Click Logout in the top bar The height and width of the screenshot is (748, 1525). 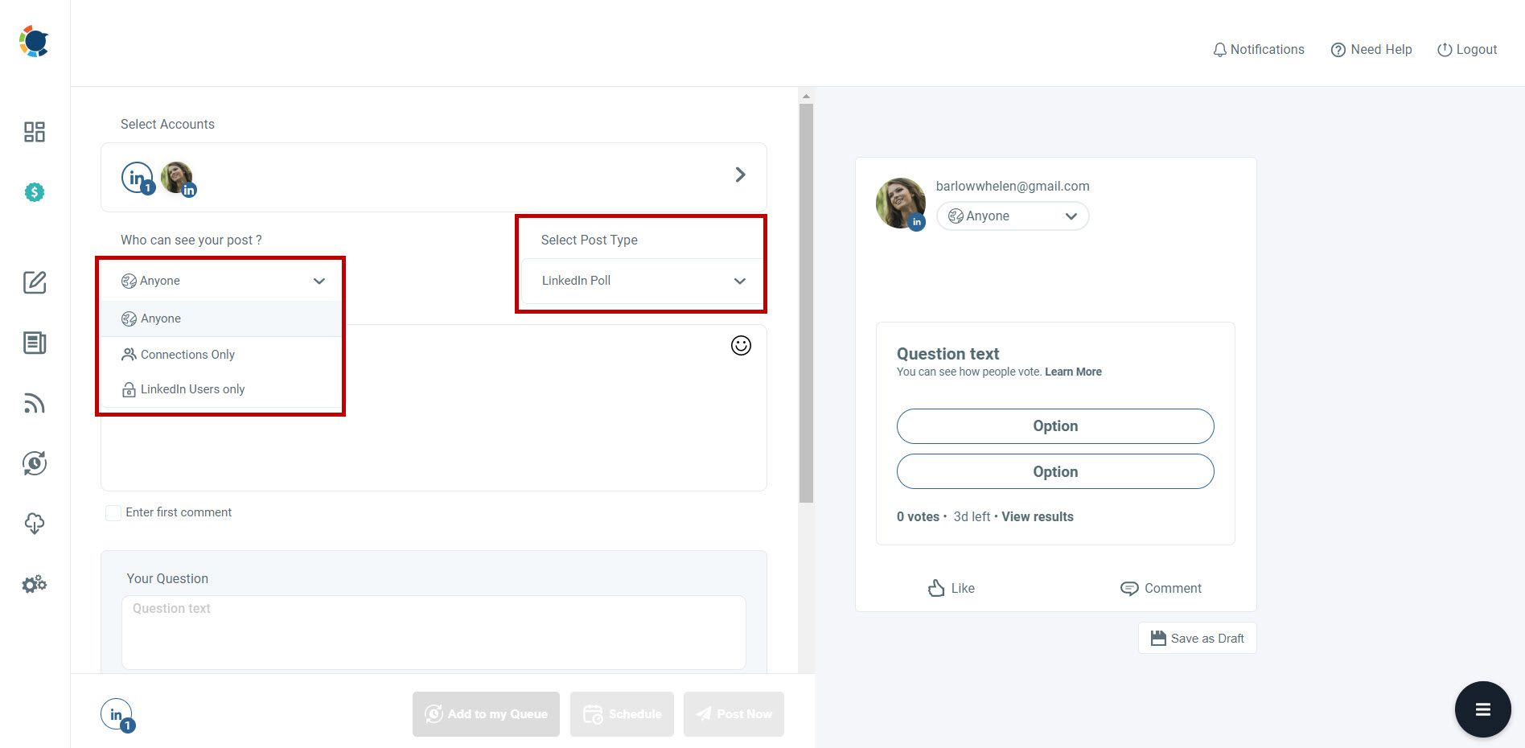click(x=1466, y=49)
